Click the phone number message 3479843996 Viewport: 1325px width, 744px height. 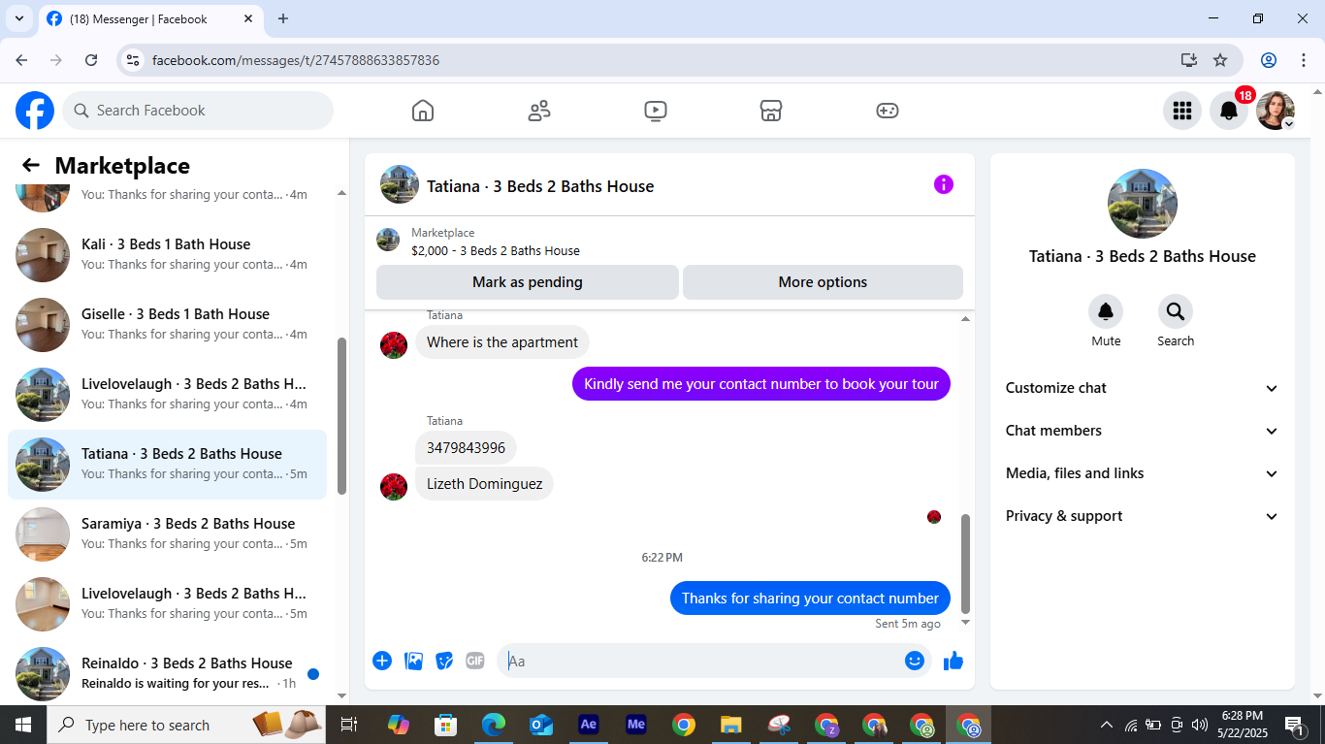tap(466, 448)
